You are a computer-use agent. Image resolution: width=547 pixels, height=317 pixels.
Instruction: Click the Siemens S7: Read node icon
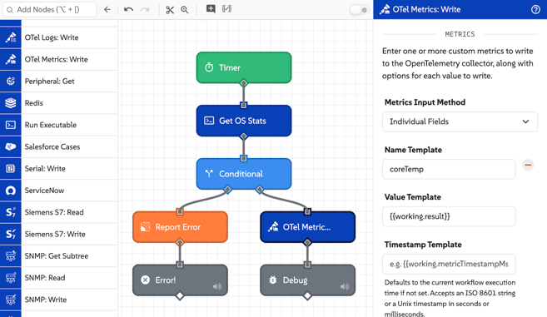pyautogui.click(x=11, y=212)
